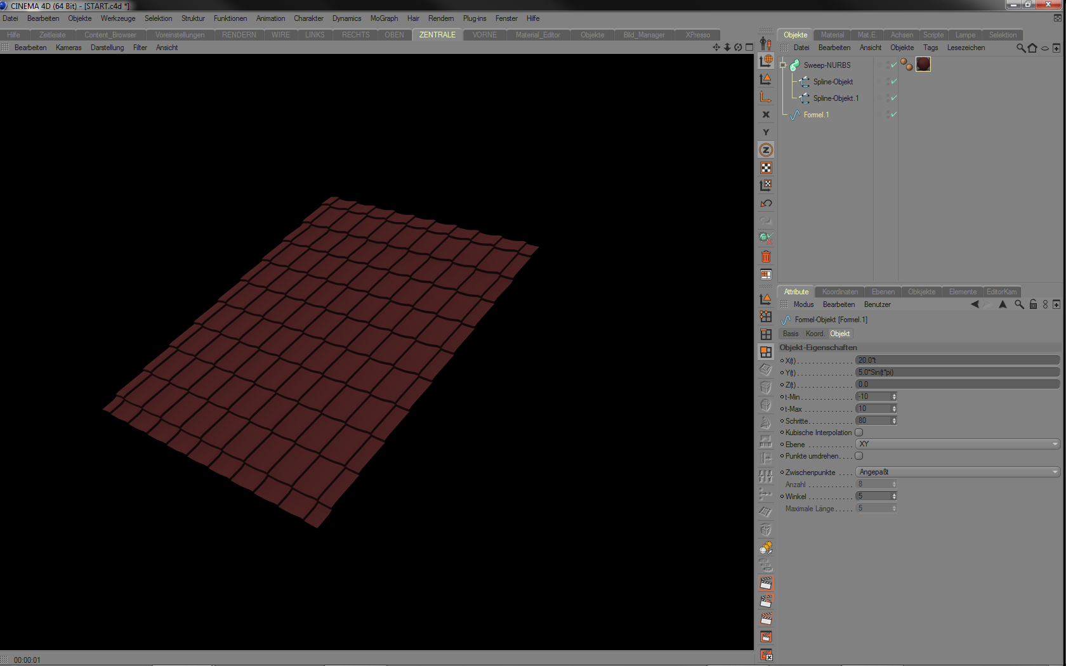The height and width of the screenshot is (666, 1066).
Task: Toggle green checkmark for Formel.1 object
Action: point(894,115)
